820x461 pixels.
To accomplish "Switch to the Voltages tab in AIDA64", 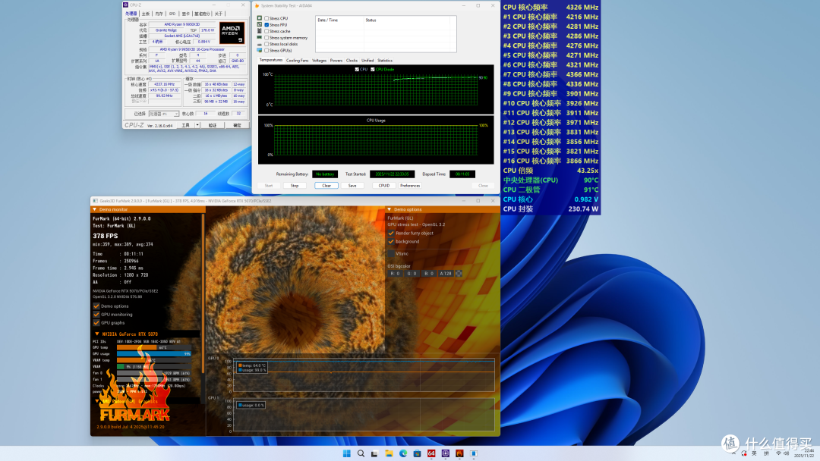I will coord(319,61).
